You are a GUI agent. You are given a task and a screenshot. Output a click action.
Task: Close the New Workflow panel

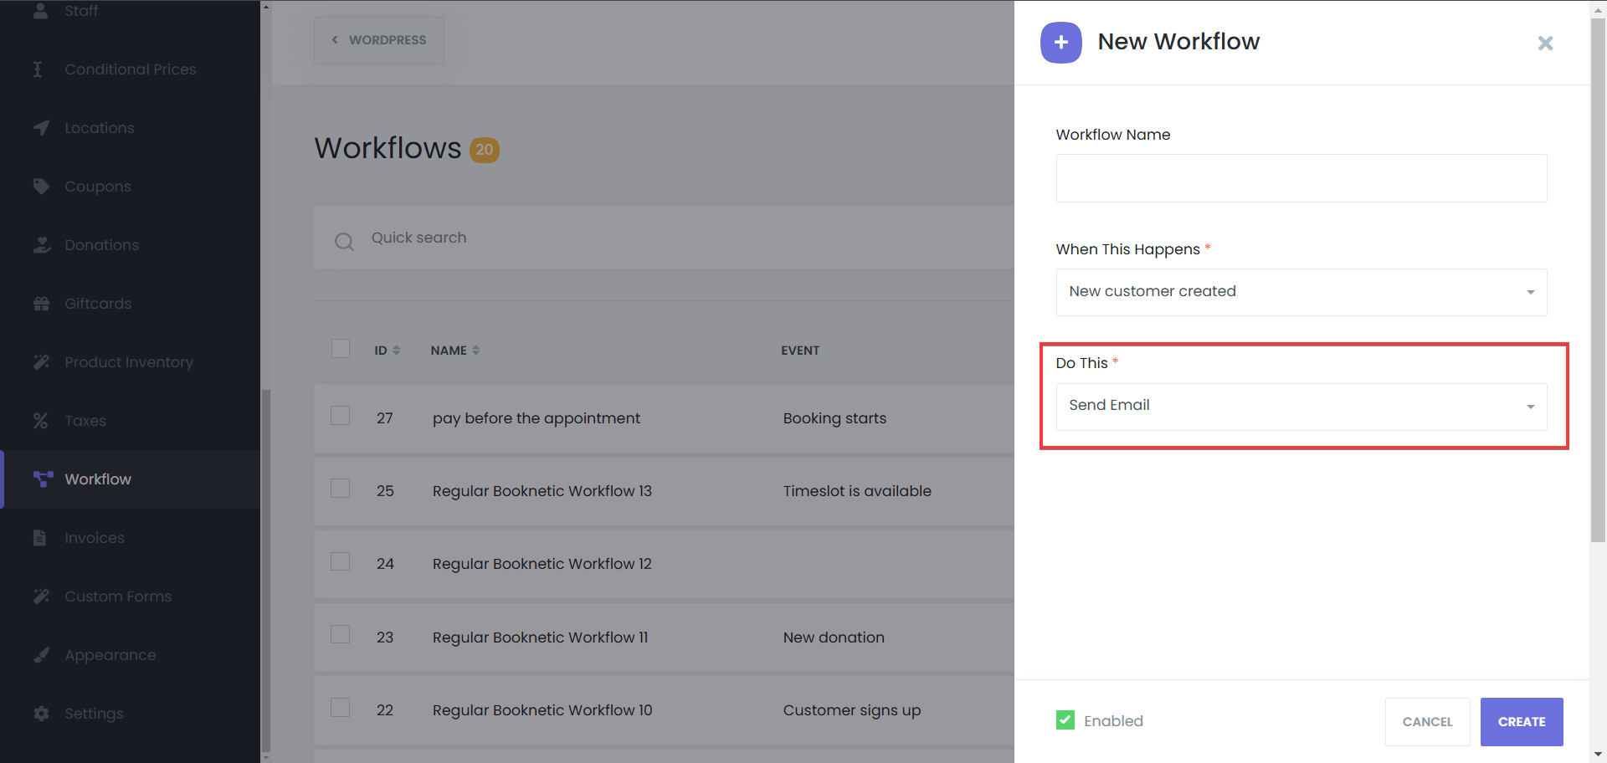click(1545, 43)
